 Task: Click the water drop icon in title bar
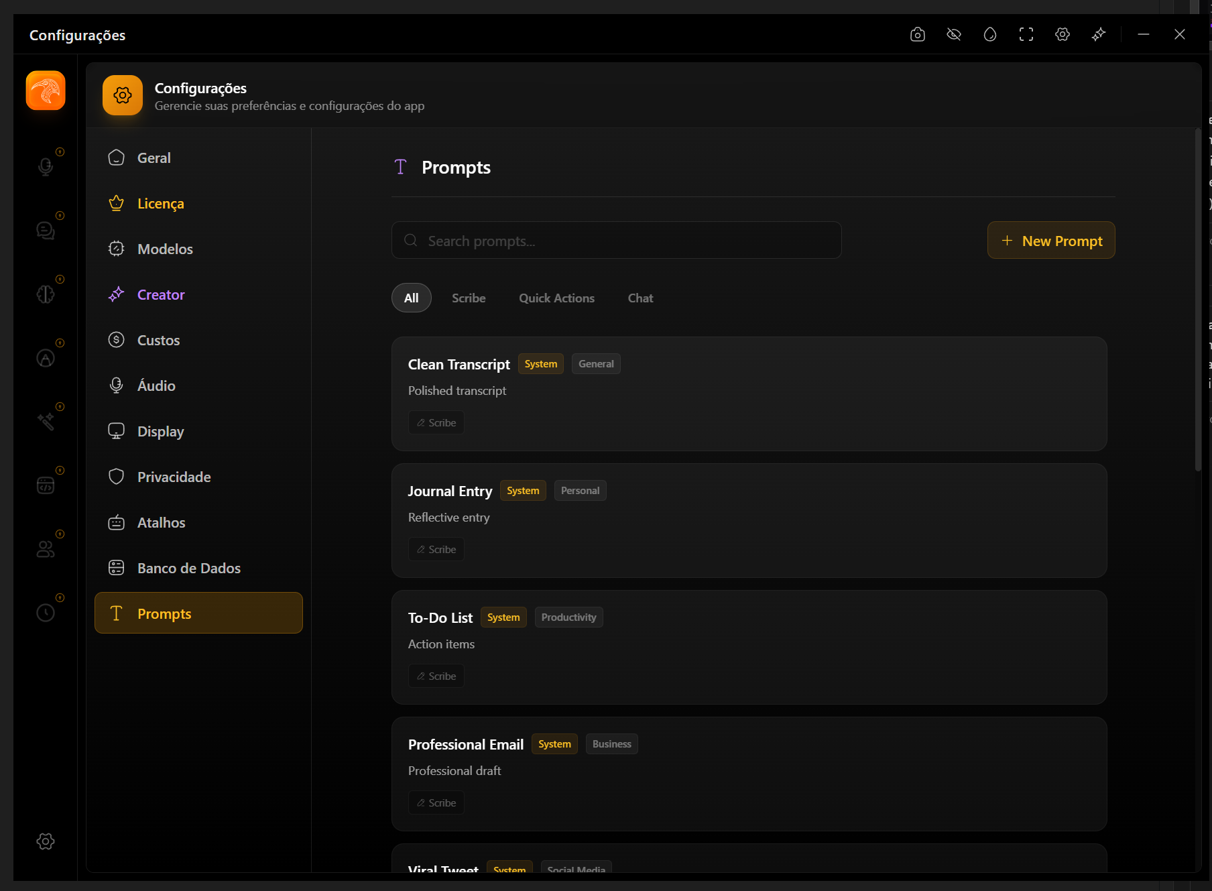(990, 34)
